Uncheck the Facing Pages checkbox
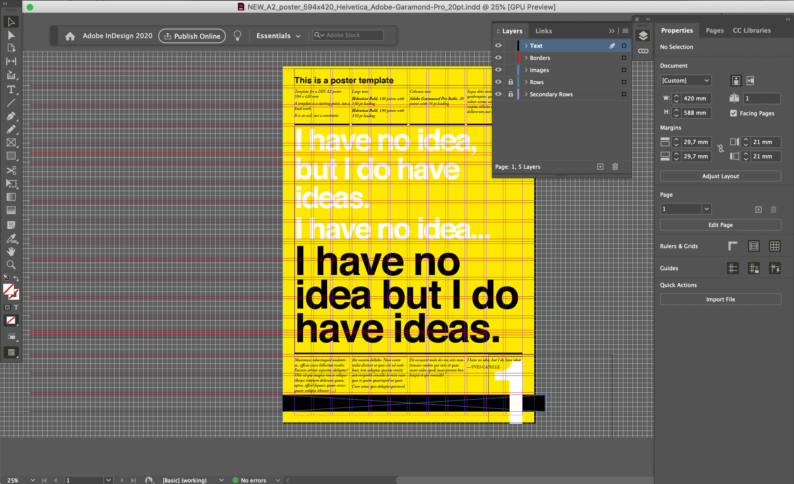794x484 pixels. (734, 113)
